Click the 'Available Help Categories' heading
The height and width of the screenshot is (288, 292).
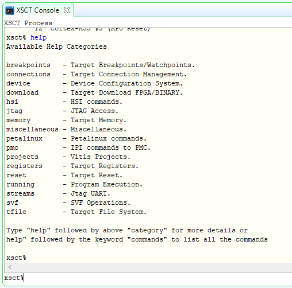point(56,46)
